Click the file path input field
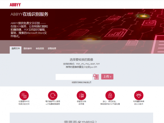The height and width of the screenshot is (123, 164). pos(74,77)
